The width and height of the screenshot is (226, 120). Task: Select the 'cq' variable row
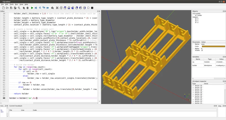209,62
